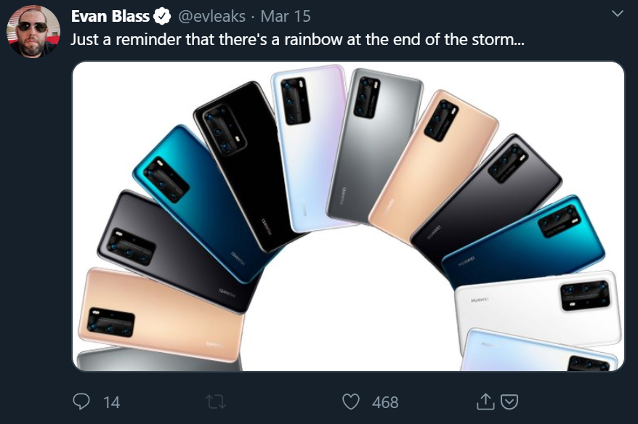Open the Mar 15 timestamp permalink

pos(286,16)
